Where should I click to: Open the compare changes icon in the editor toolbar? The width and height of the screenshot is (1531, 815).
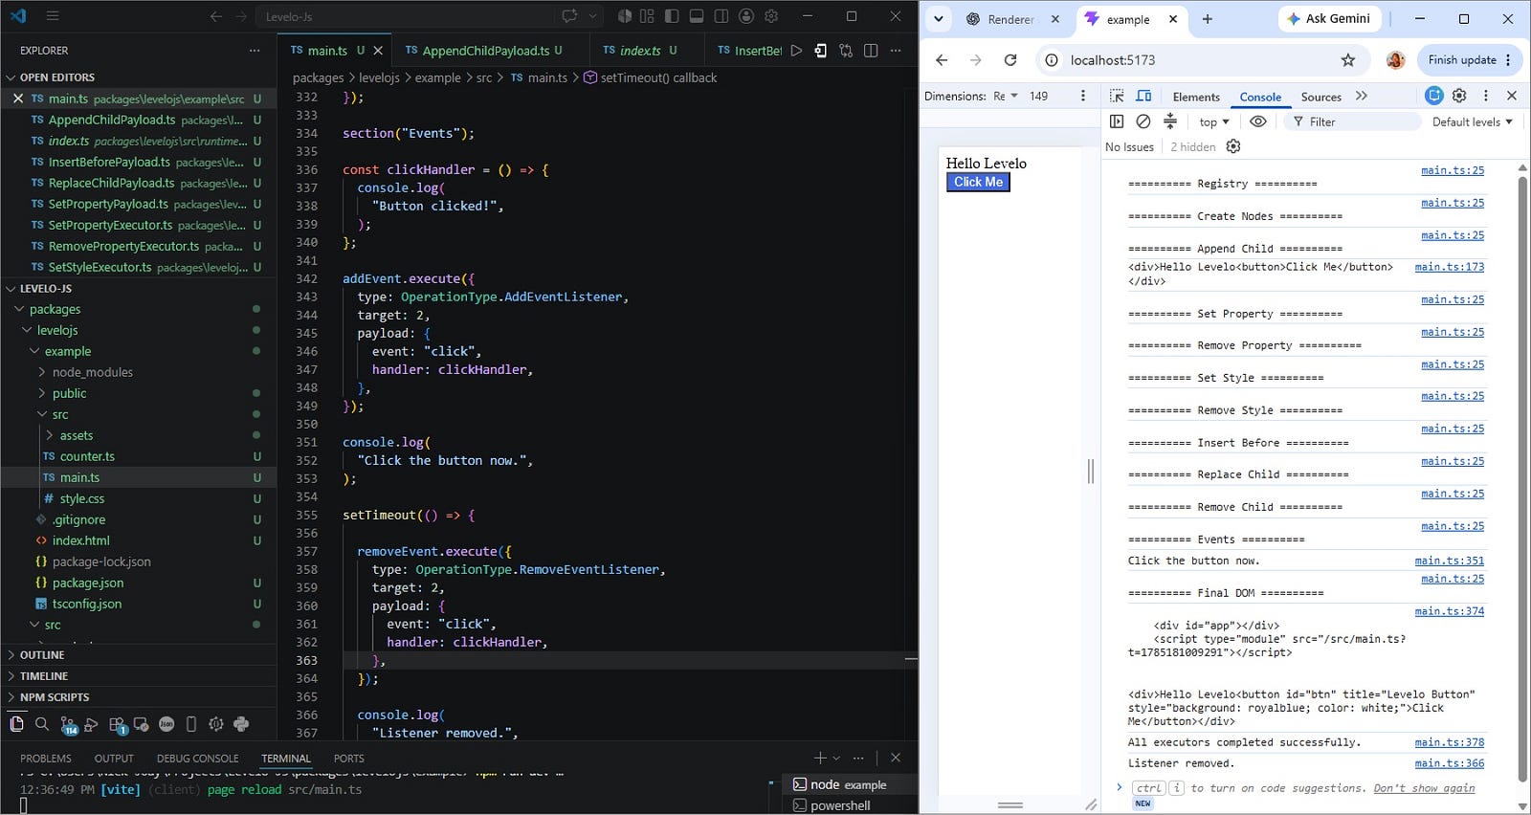point(846,51)
